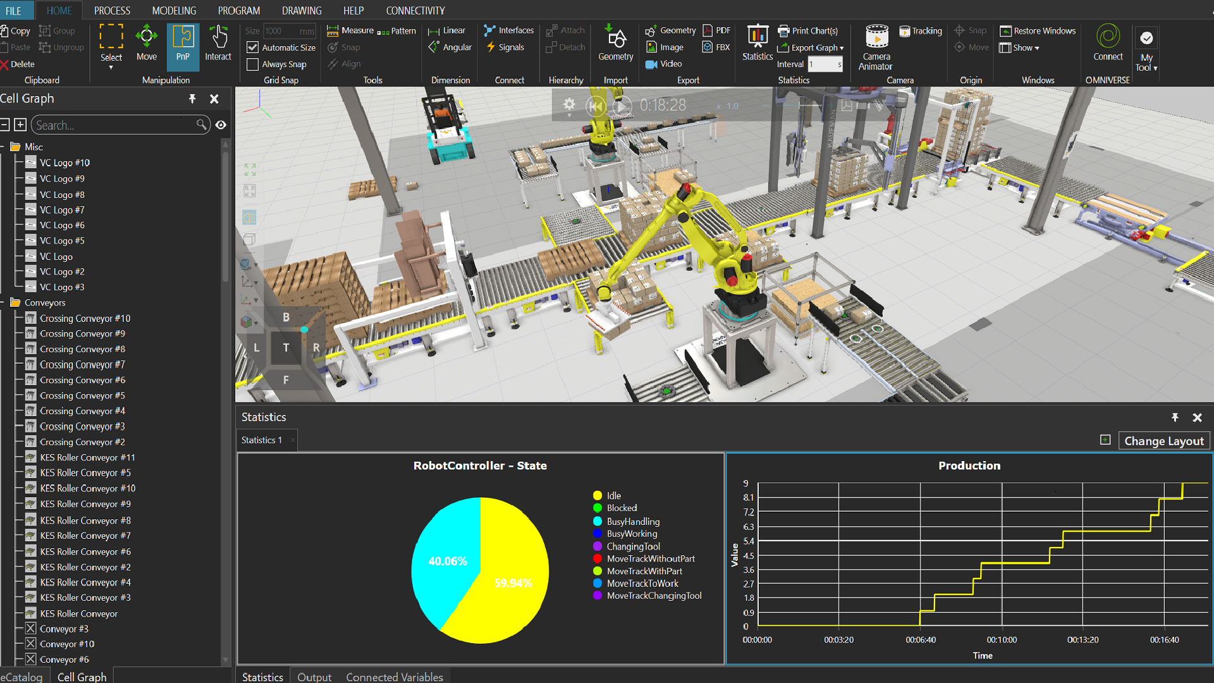Open the Connected Variables tab

pyautogui.click(x=395, y=677)
